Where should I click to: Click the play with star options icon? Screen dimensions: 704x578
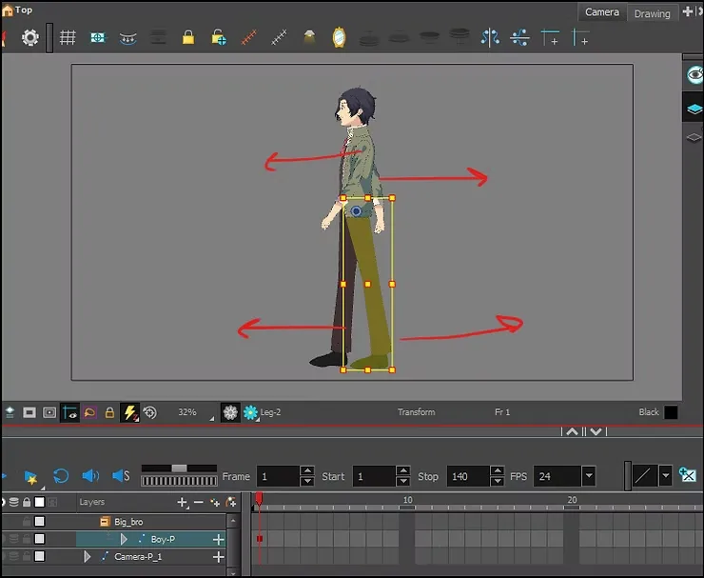(31, 477)
